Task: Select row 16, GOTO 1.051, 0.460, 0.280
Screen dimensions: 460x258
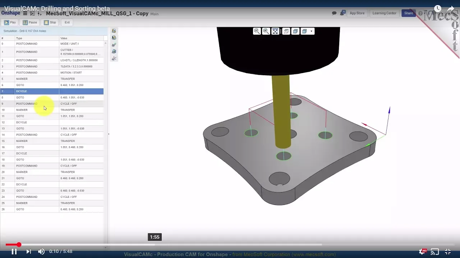Action: [x=52, y=147]
